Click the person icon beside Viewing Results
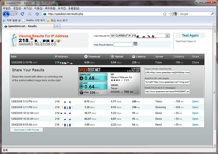 click(x=14, y=40)
